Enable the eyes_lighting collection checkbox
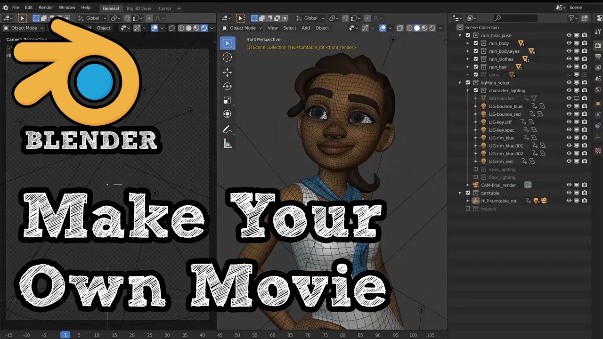This screenshot has height=339, width=603. pos(476,169)
